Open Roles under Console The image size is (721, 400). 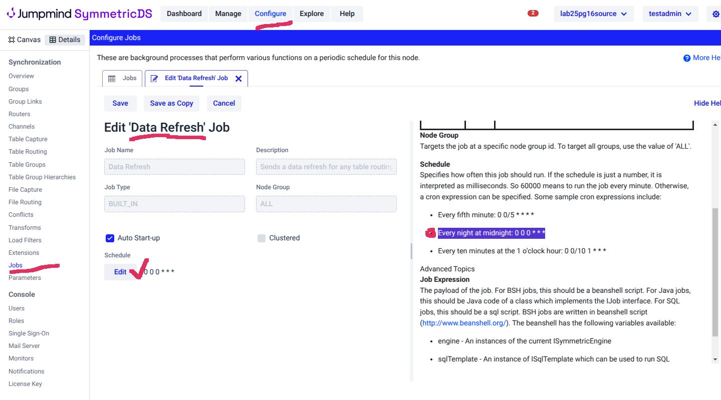(x=16, y=321)
